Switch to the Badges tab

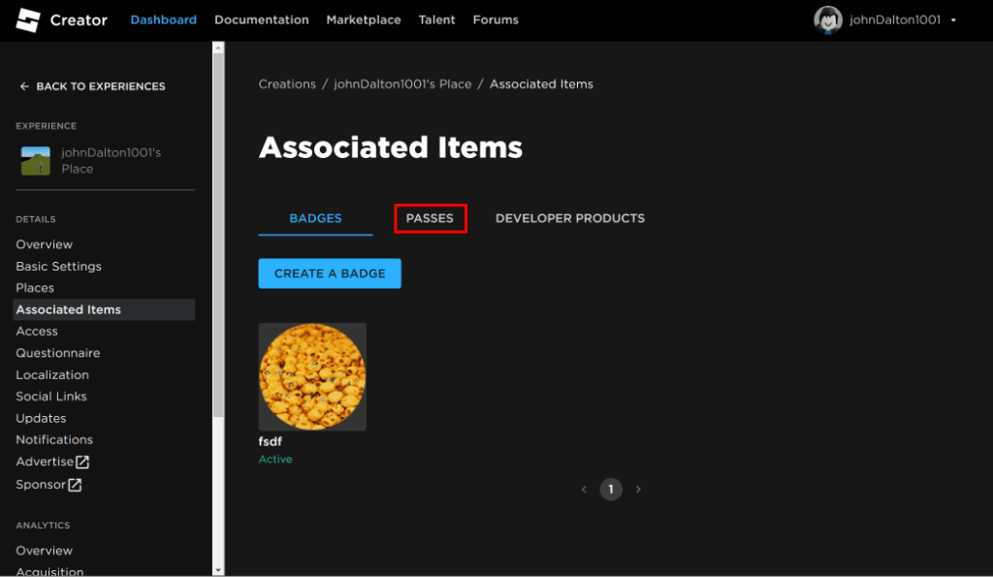(315, 218)
